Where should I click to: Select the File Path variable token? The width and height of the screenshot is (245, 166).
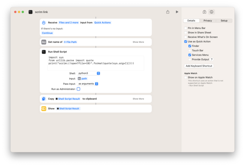pyautogui.click(x=70, y=42)
